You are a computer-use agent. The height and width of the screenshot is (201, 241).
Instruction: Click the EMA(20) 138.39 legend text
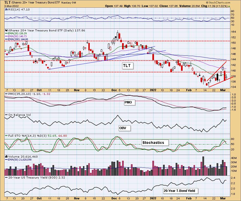pyautogui.click(x=17, y=33)
